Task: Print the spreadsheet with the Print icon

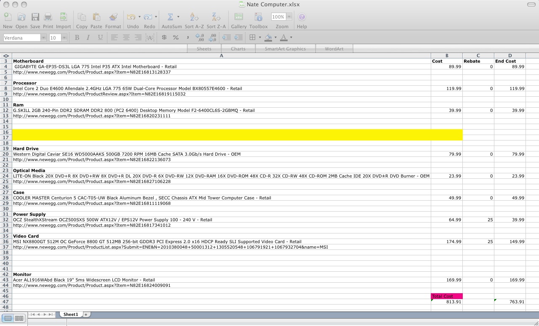Action: coord(48,17)
